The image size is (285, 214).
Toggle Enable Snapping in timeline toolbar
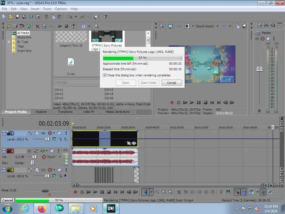(237, 192)
